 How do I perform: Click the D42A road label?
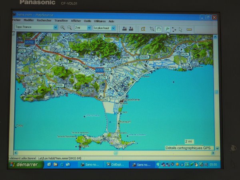coord(184,54)
